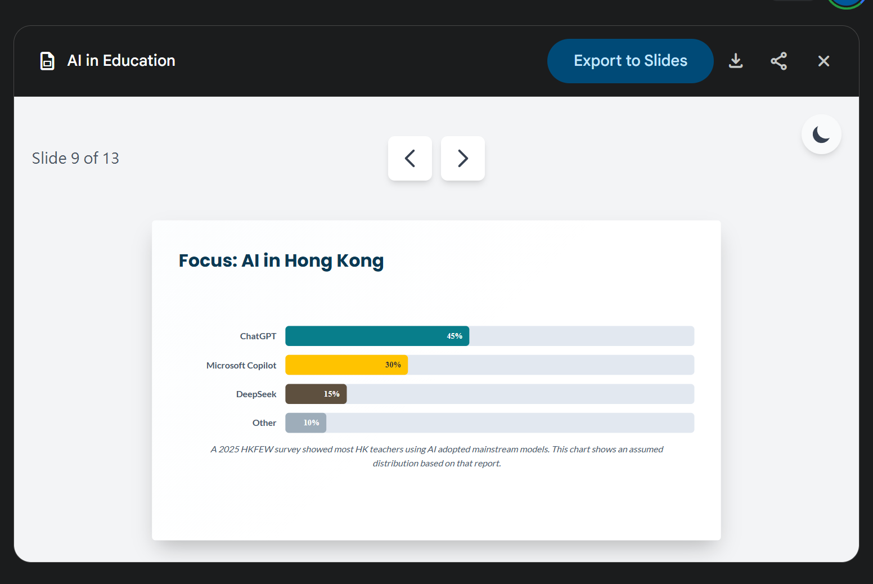Download the presentation using the download icon

736,61
